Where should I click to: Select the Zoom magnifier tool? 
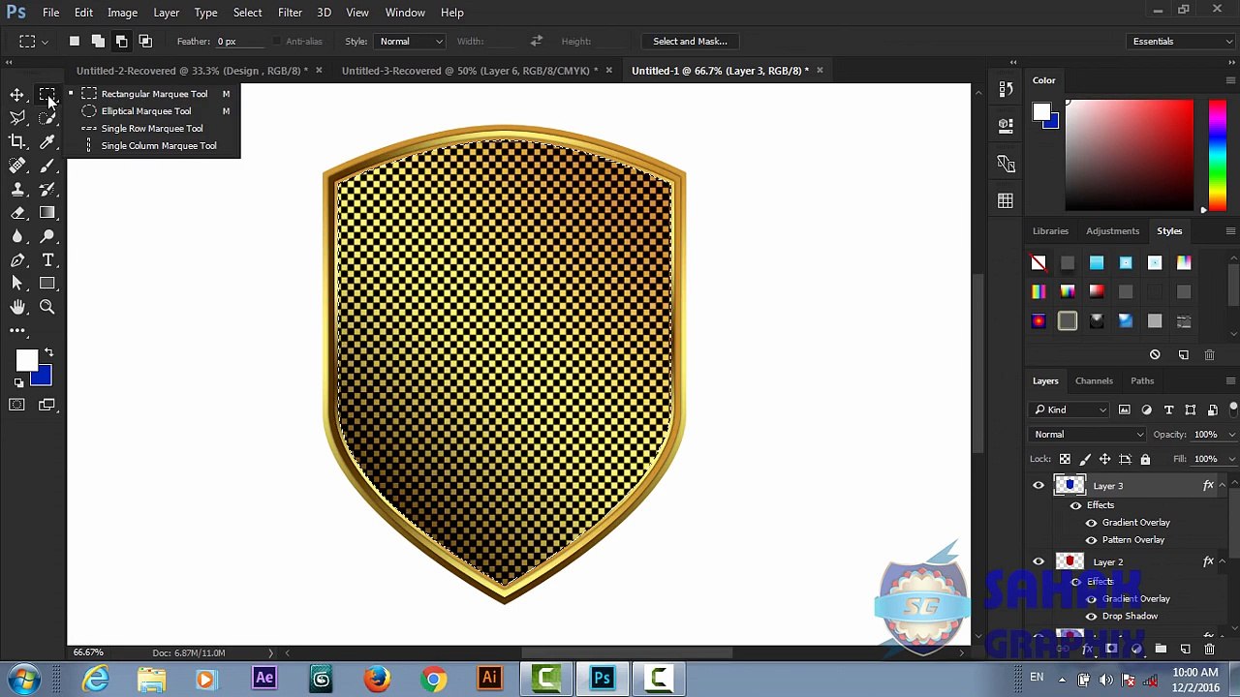47,307
